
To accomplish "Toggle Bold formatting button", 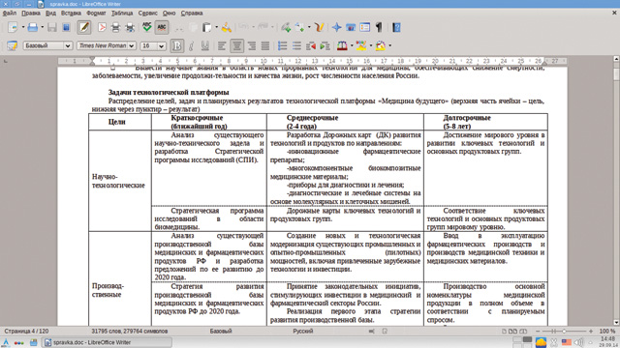I will [x=176, y=45].
